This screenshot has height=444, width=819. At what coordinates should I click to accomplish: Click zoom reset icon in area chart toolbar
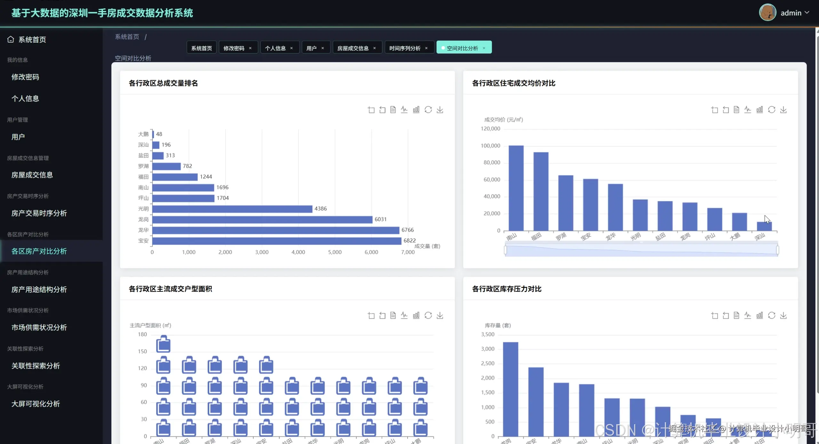[x=382, y=315]
